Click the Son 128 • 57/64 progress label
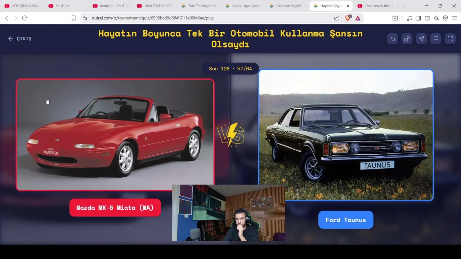The height and width of the screenshot is (259, 461). point(230,68)
